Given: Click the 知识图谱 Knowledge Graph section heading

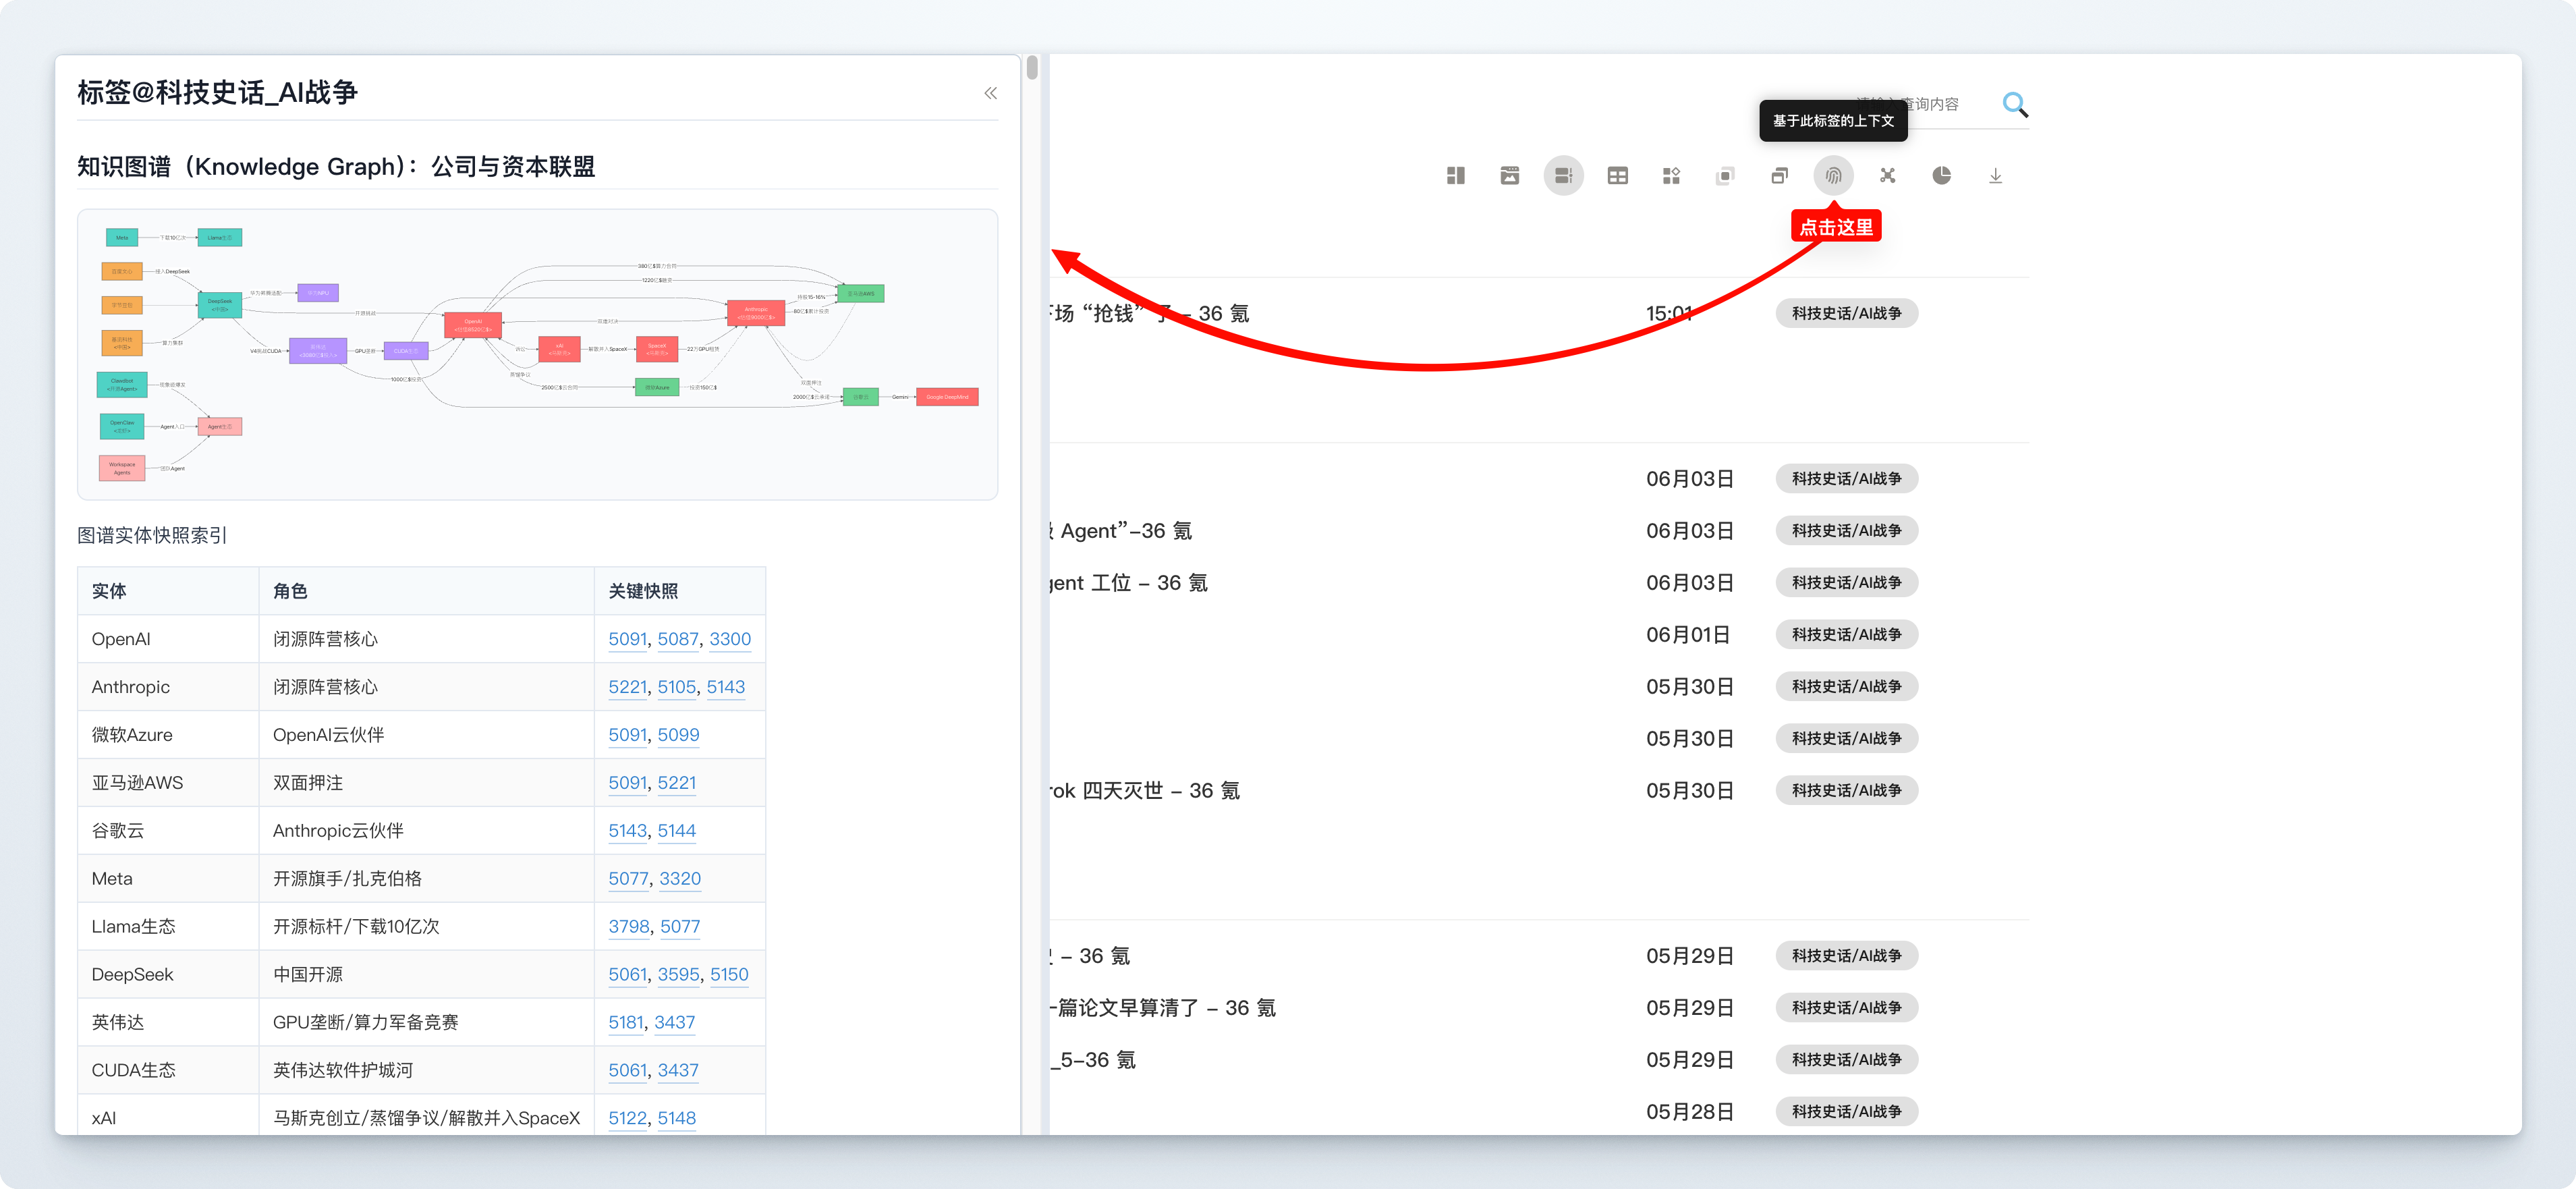Looking at the screenshot, I should pyautogui.click(x=336, y=166).
